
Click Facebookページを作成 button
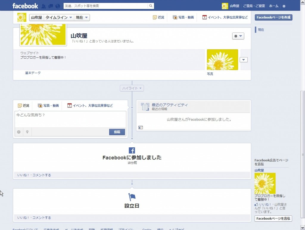273,17
